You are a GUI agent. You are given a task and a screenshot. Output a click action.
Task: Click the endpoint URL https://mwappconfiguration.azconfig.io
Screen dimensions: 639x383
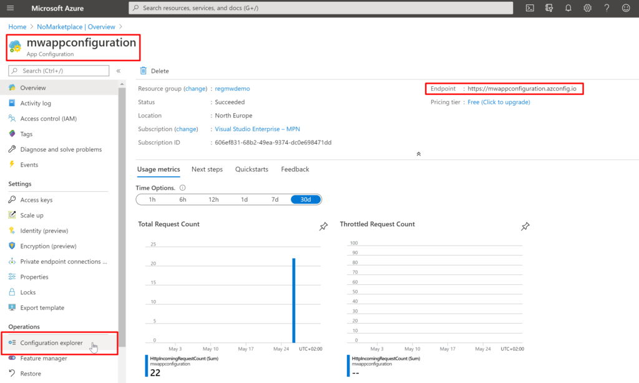pos(522,89)
